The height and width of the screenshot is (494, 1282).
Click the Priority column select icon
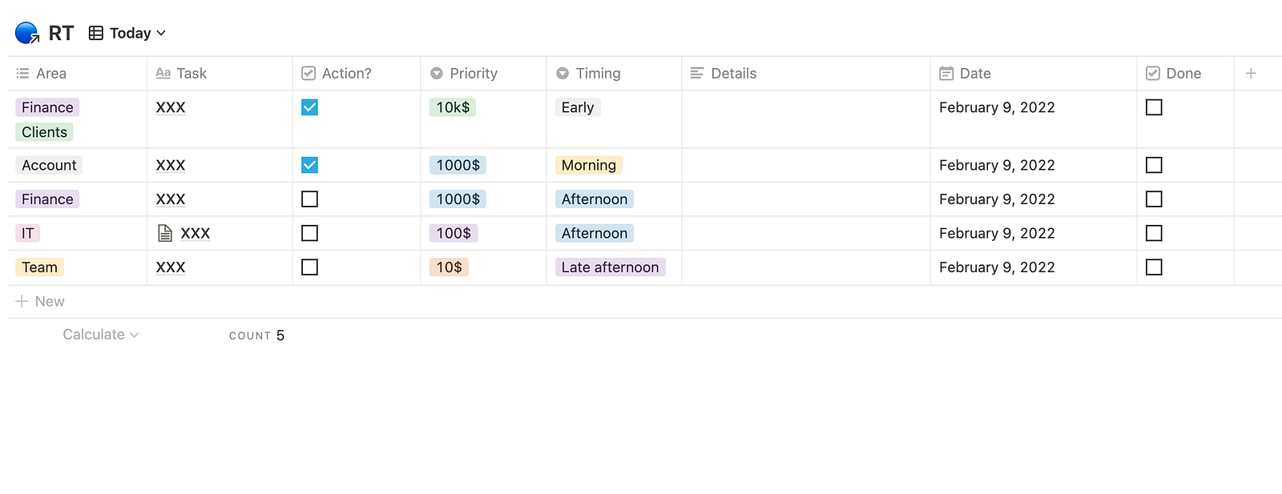pyautogui.click(x=437, y=74)
